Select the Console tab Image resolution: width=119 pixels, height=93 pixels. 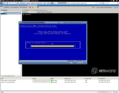(31, 12)
